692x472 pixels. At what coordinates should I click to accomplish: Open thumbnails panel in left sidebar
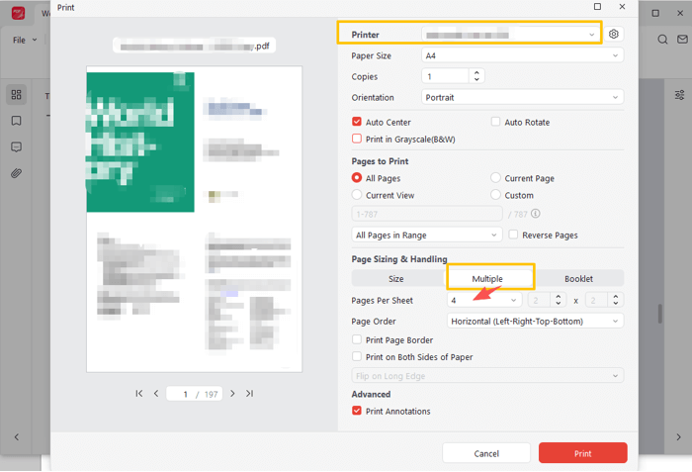[x=17, y=95]
